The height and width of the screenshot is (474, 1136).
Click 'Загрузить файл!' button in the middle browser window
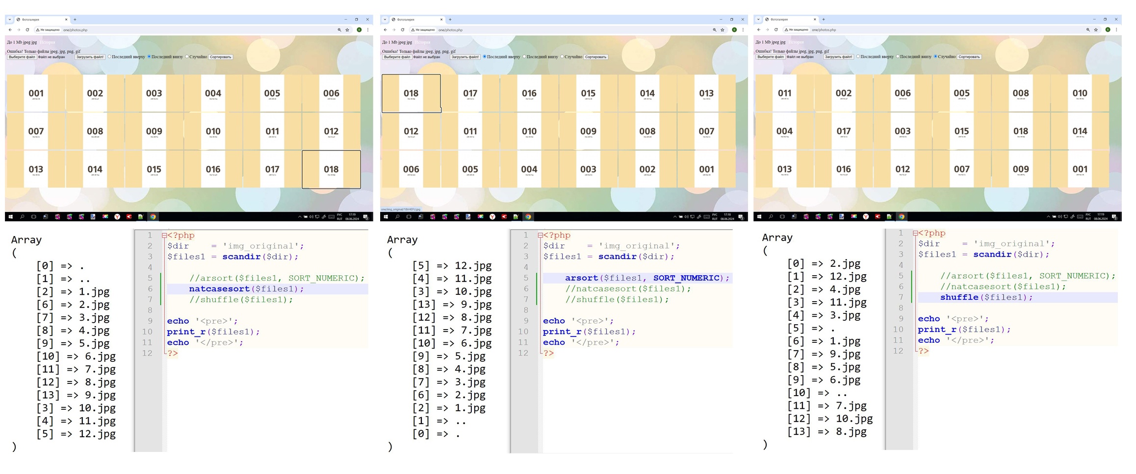pyautogui.click(x=465, y=57)
